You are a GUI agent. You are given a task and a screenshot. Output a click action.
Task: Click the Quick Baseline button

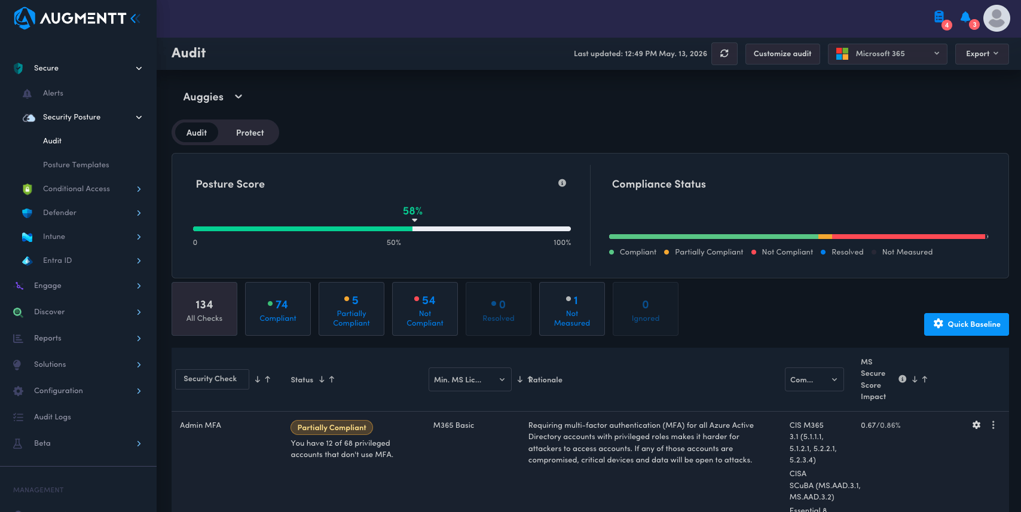click(966, 324)
